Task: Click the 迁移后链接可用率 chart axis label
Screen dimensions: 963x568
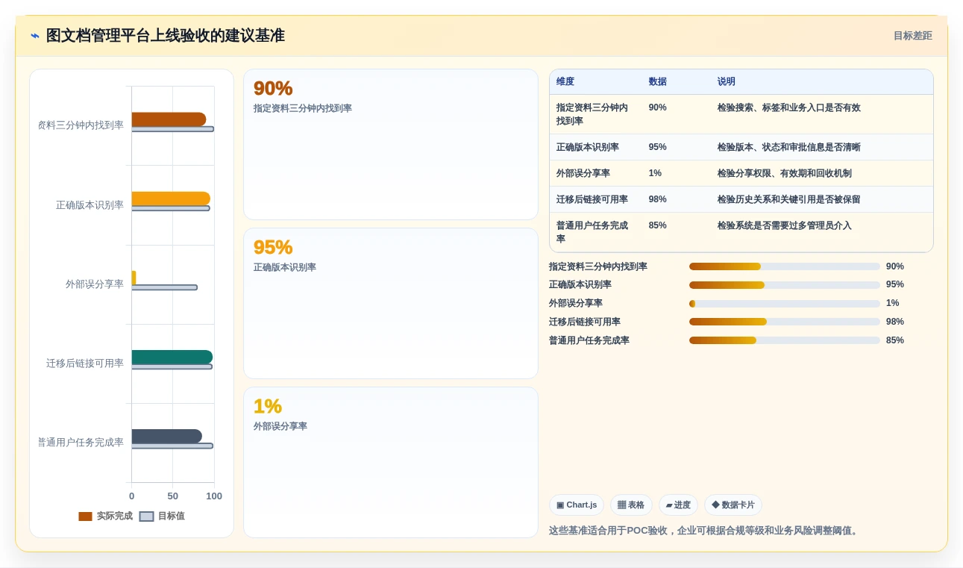Action: point(85,363)
